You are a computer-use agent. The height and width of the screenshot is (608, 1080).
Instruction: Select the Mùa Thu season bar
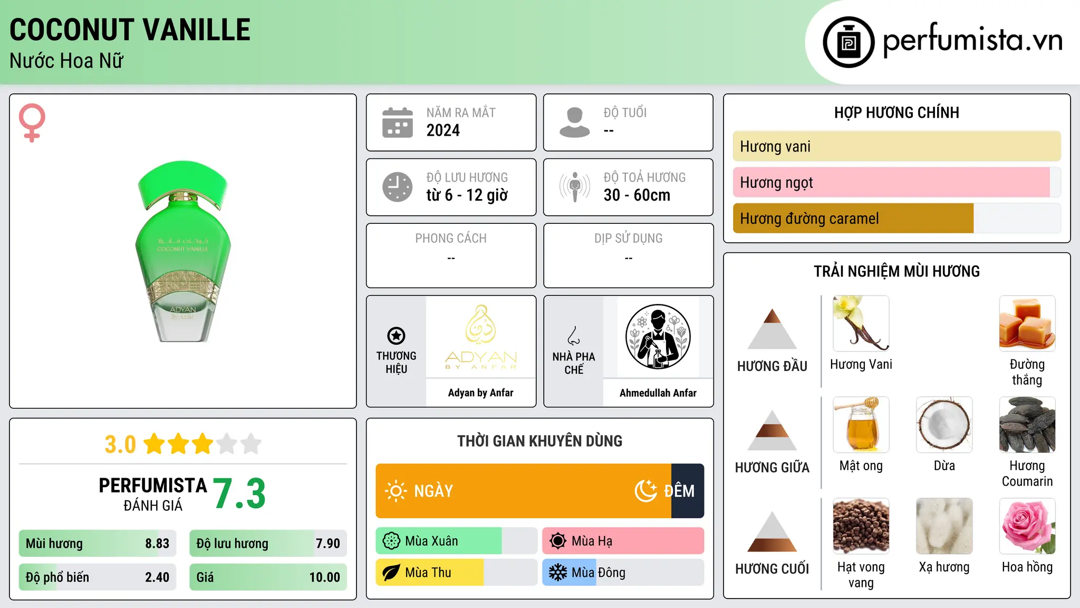(457, 573)
